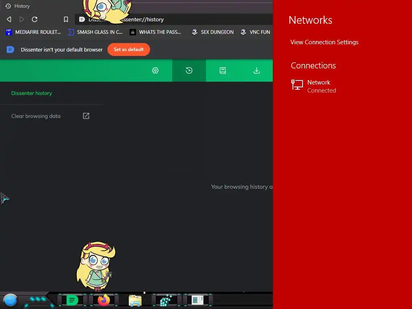Viewport: 412px width, 309px height.
Task: Open the teal cubes taskbar app
Action: tap(166, 300)
